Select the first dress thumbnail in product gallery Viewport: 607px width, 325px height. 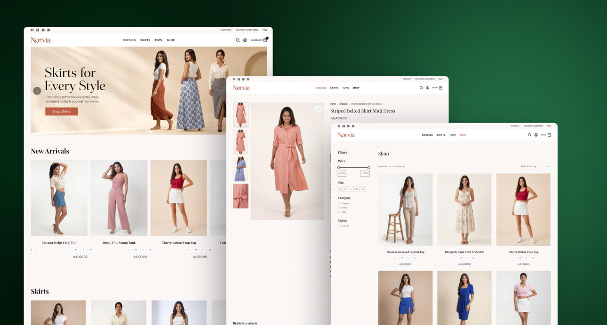[x=240, y=115]
